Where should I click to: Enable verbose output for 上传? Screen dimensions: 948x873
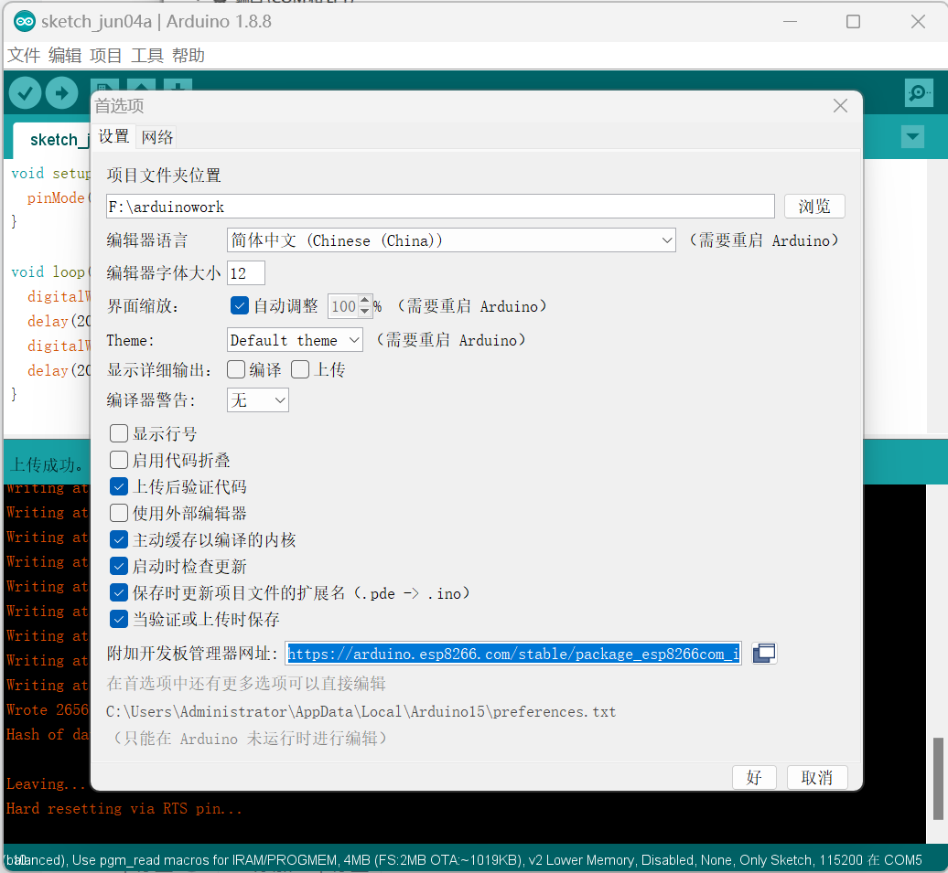[300, 369]
